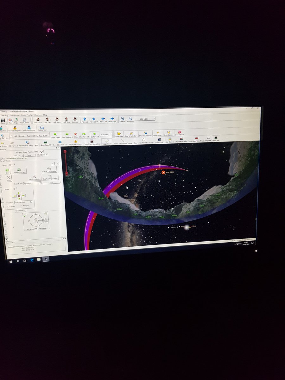The width and height of the screenshot is (285, 380).
Task: Click the Paste Photo icon
Action: pyautogui.click(x=24, y=121)
